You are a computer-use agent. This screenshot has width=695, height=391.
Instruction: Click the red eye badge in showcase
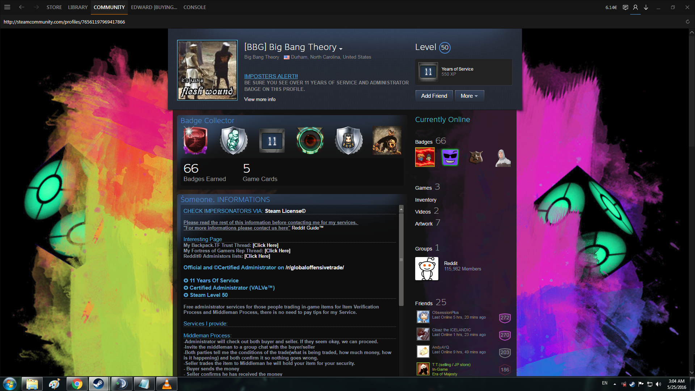pos(310,140)
